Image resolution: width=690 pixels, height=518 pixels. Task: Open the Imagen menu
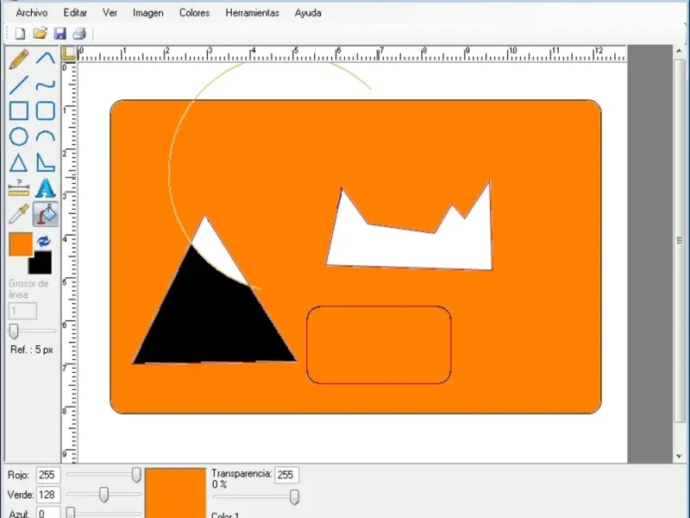coord(148,13)
